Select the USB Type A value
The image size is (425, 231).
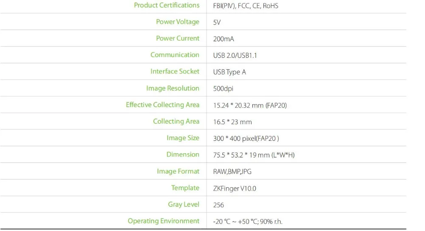point(229,72)
